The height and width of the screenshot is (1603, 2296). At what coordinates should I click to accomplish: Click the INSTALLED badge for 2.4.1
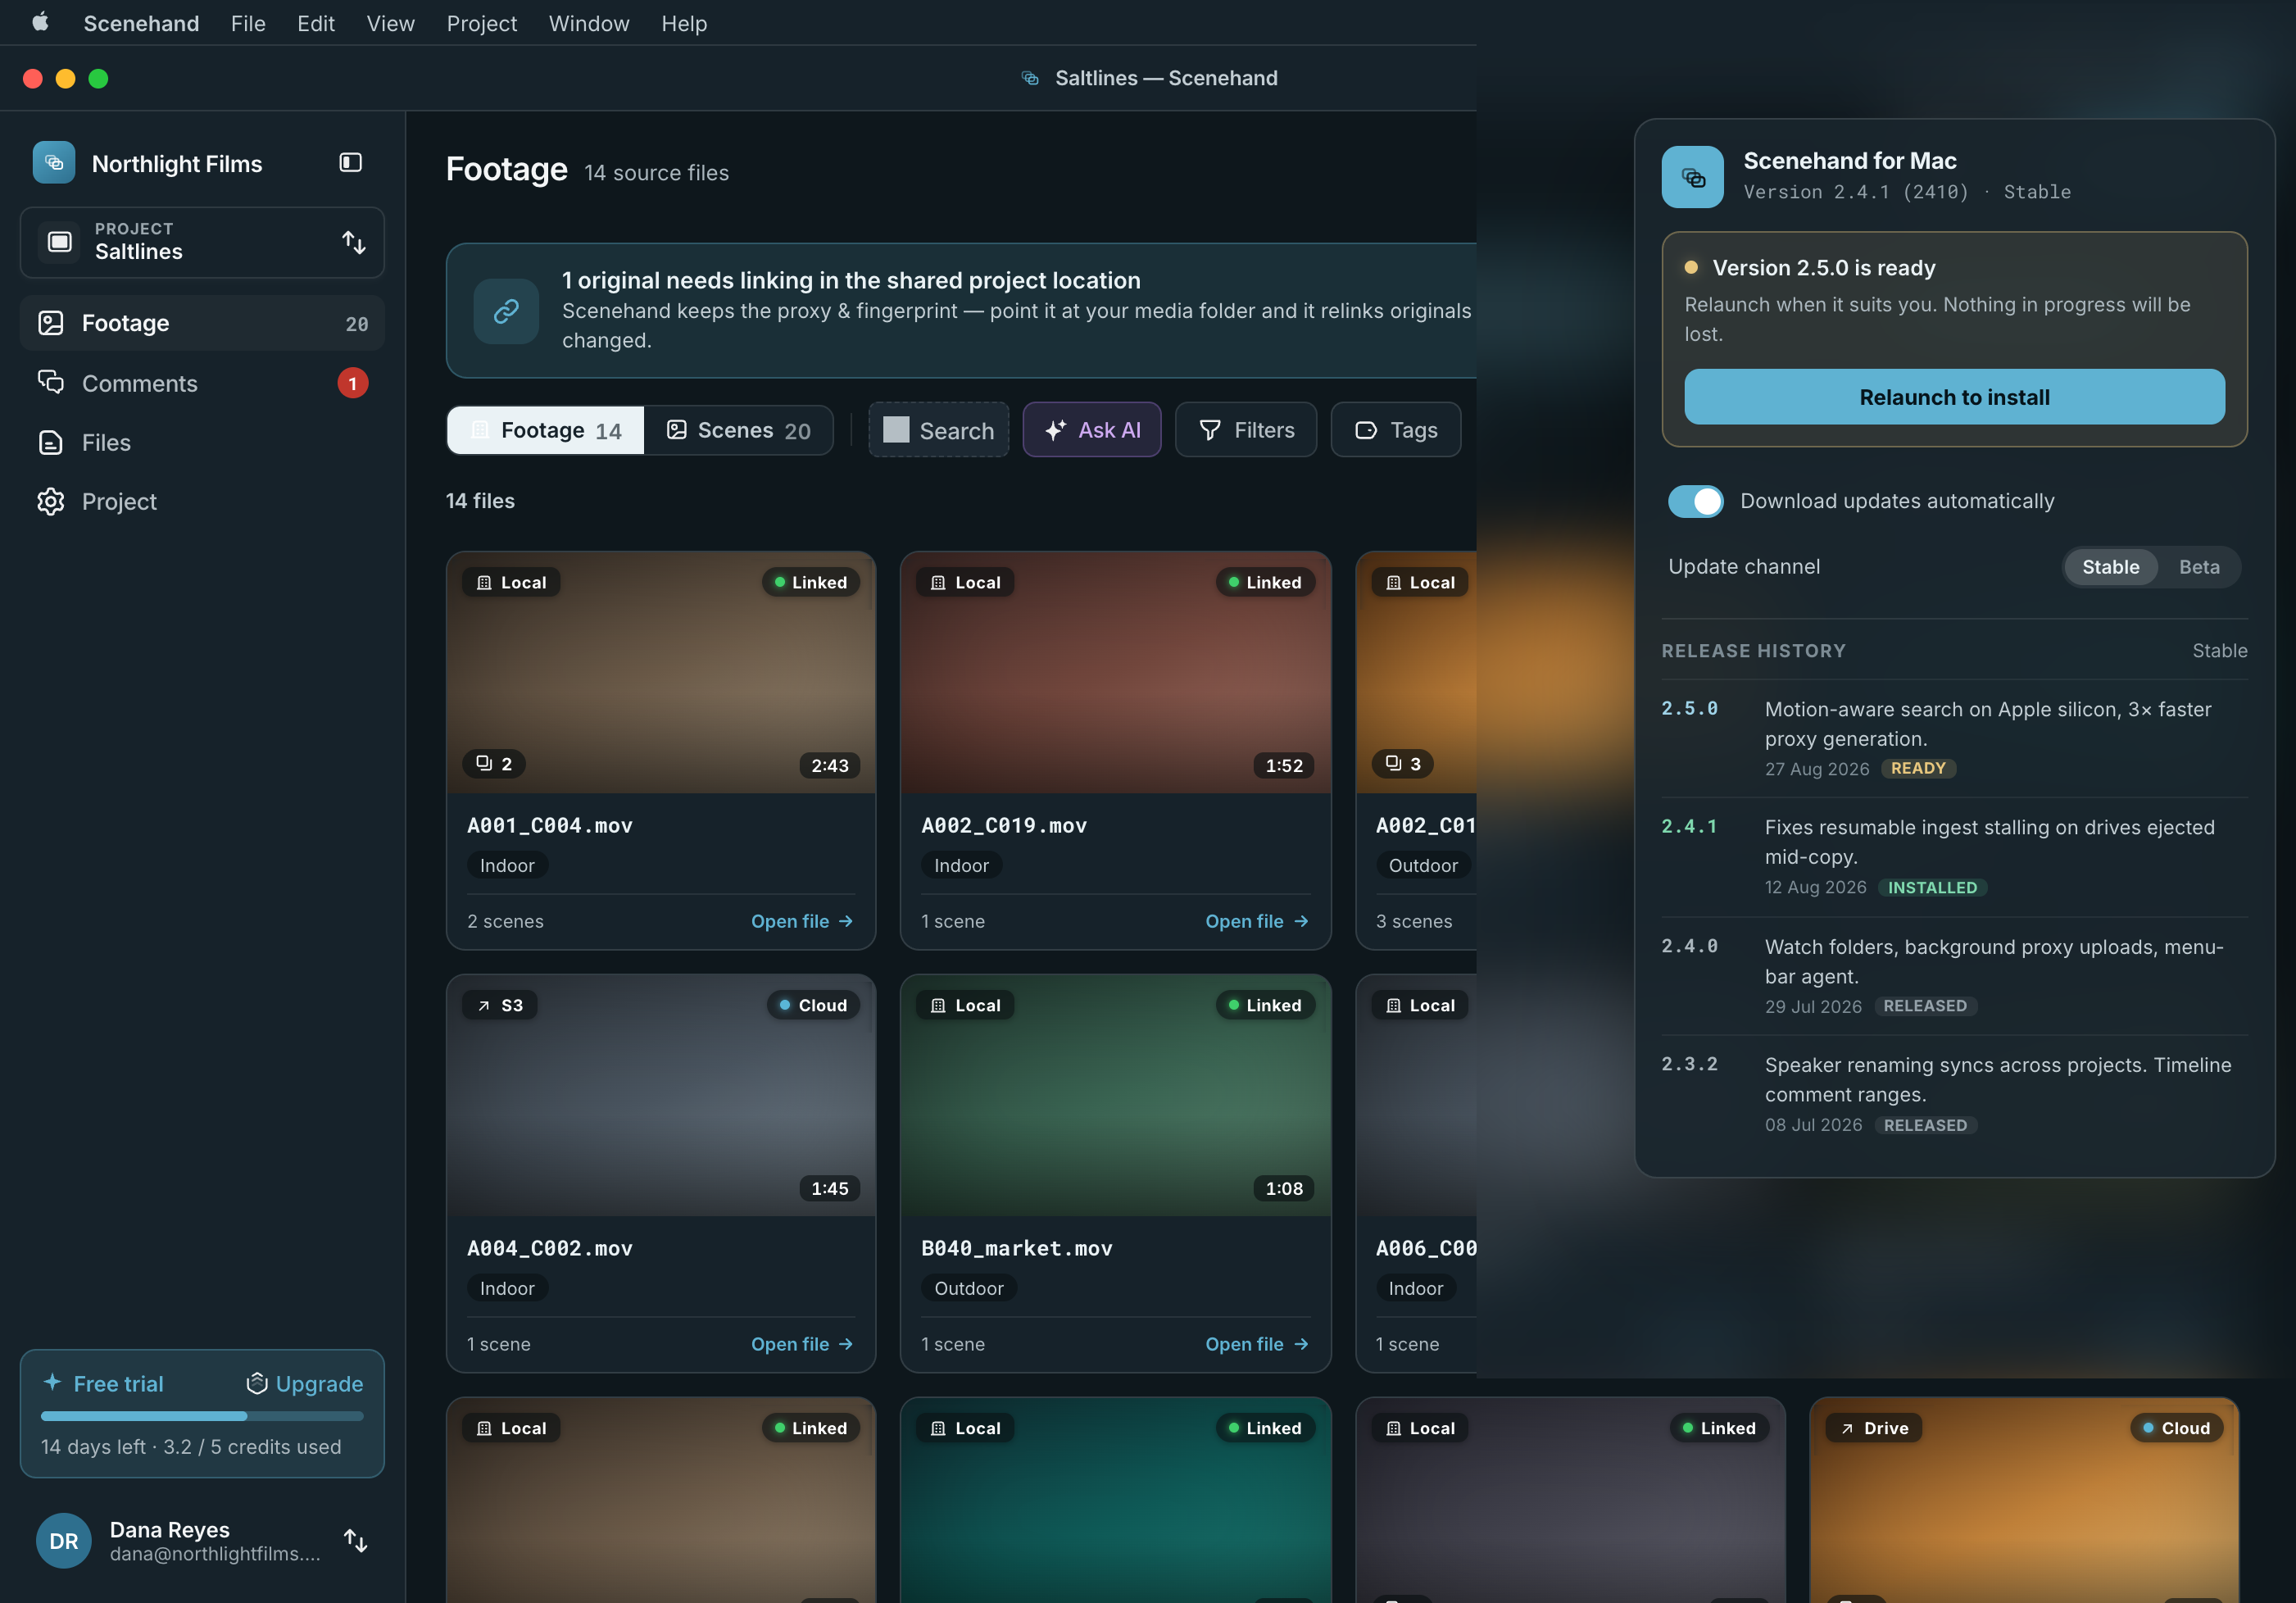click(x=1932, y=887)
